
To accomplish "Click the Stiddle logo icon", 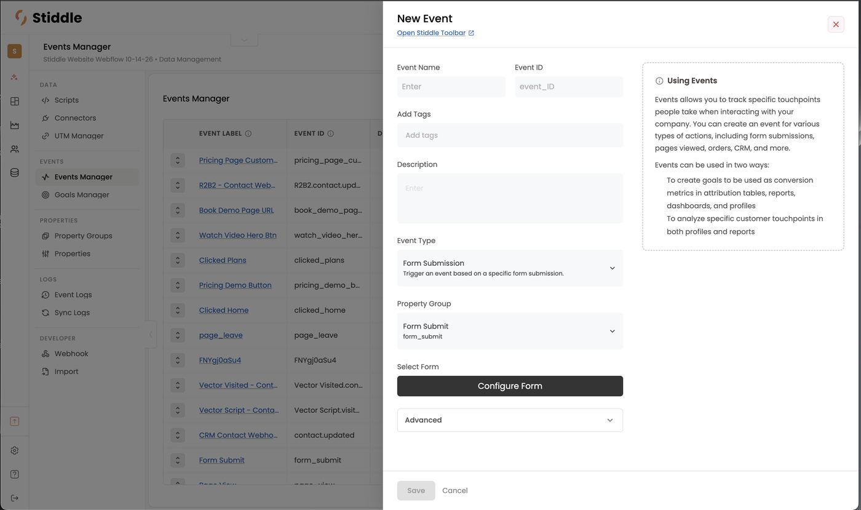I will tap(21, 18).
